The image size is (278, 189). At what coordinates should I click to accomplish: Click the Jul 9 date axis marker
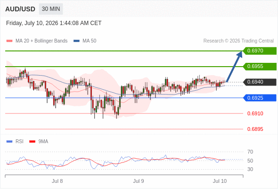[139, 181]
